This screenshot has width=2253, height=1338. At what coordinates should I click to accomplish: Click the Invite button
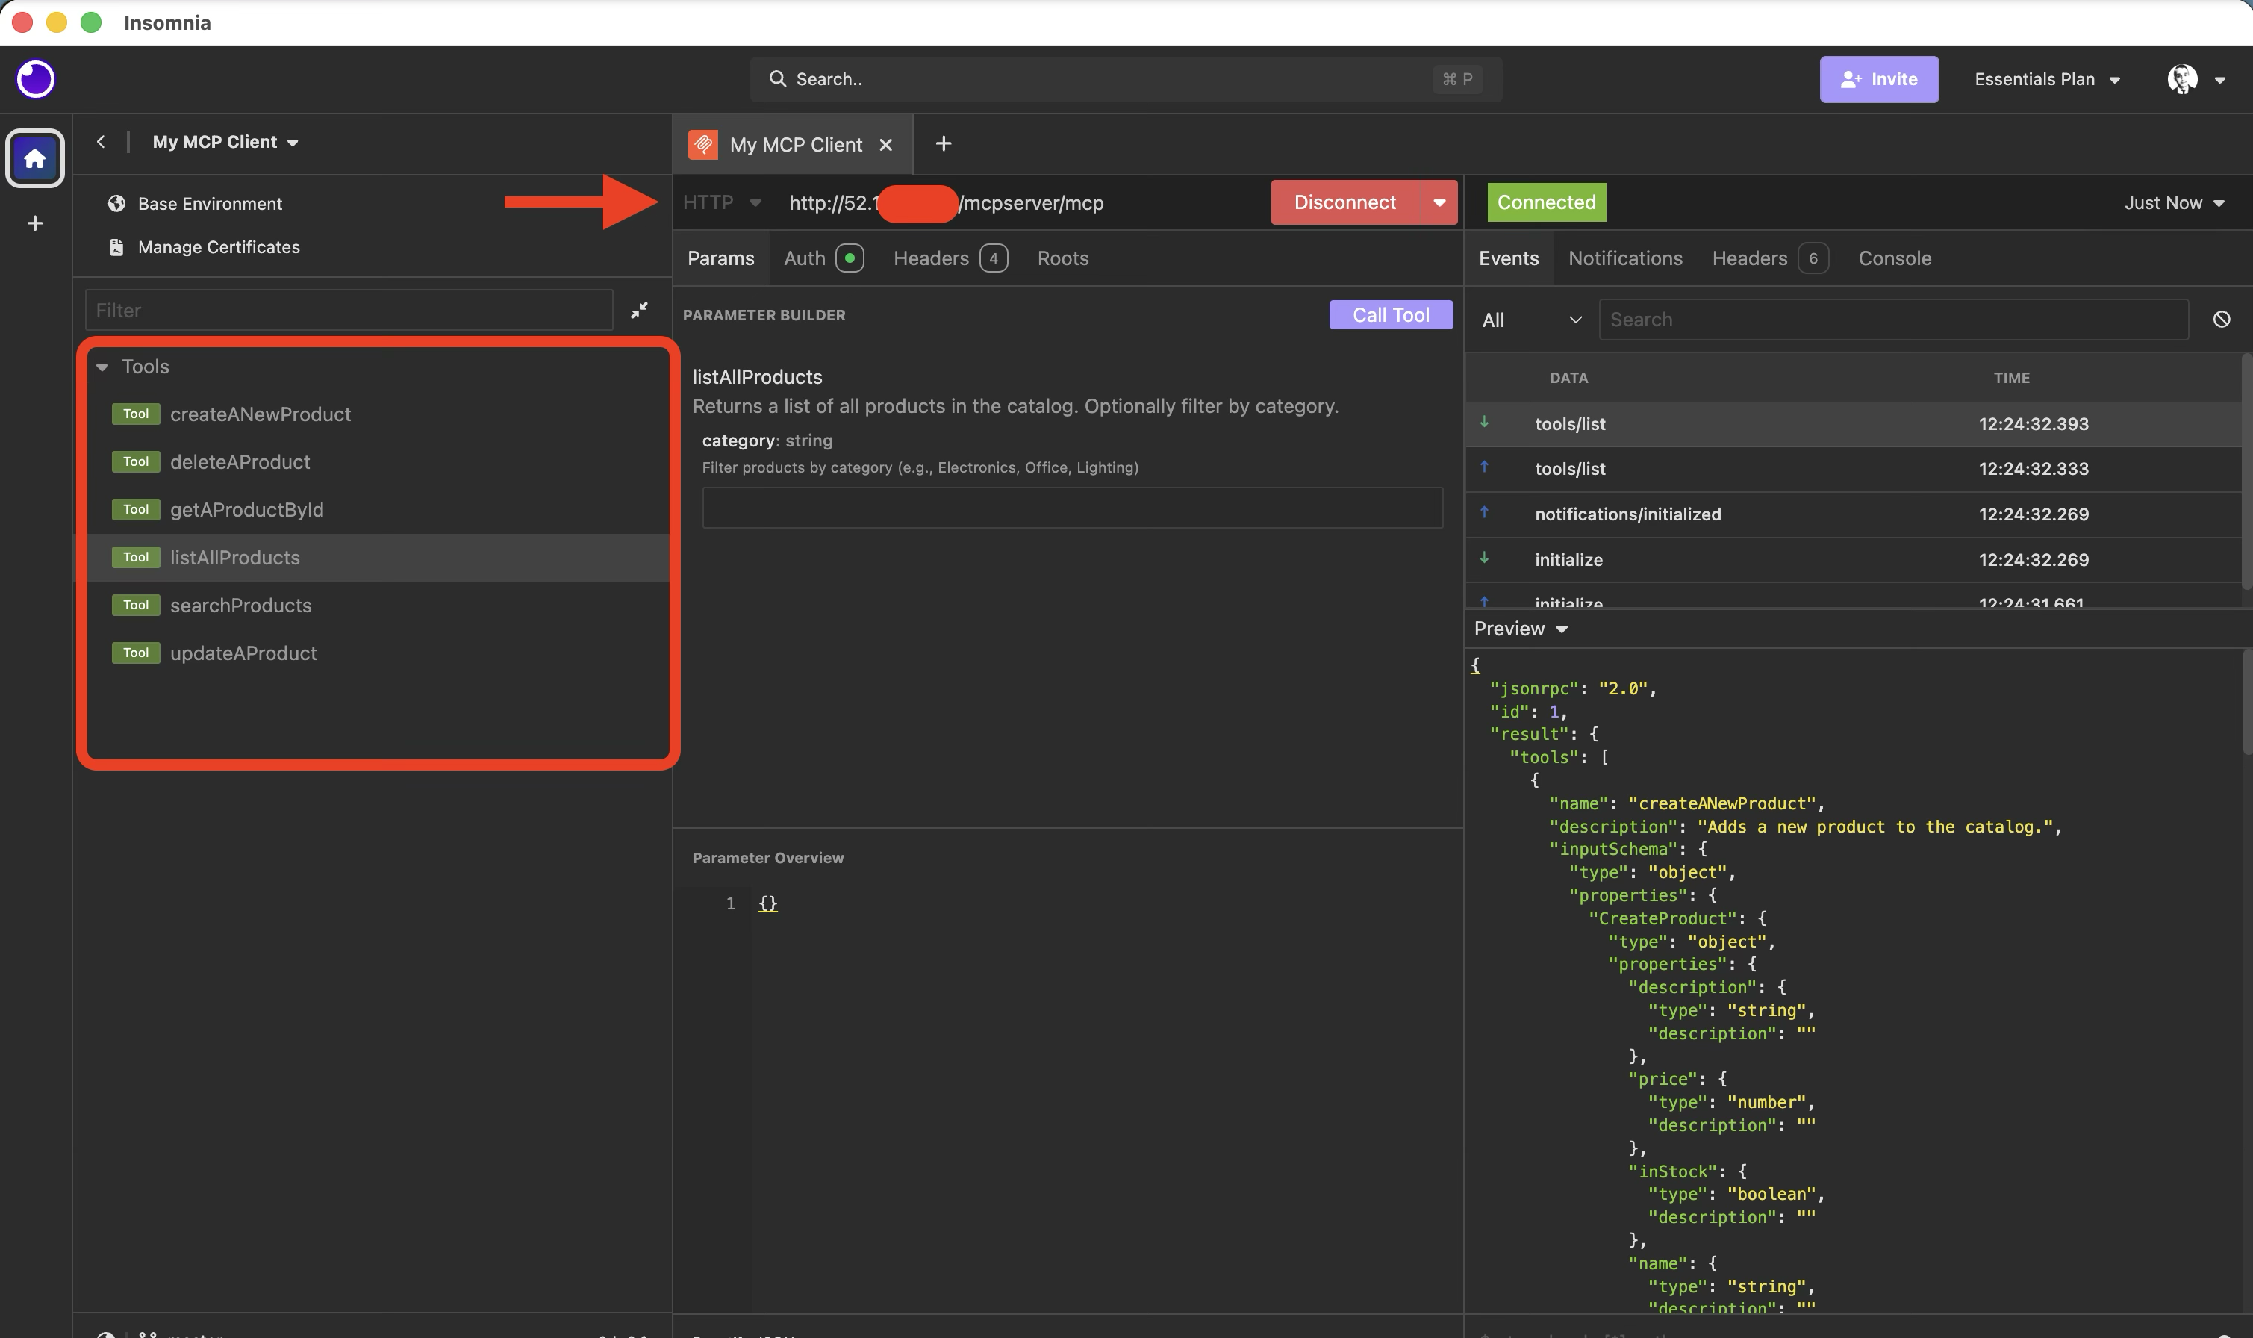pyautogui.click(x=1879, y=78)
